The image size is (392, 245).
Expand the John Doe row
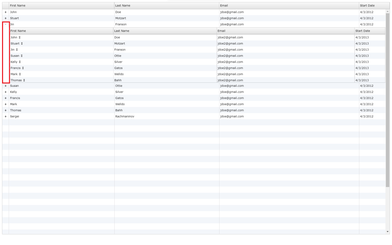click(x=6, y=12)
